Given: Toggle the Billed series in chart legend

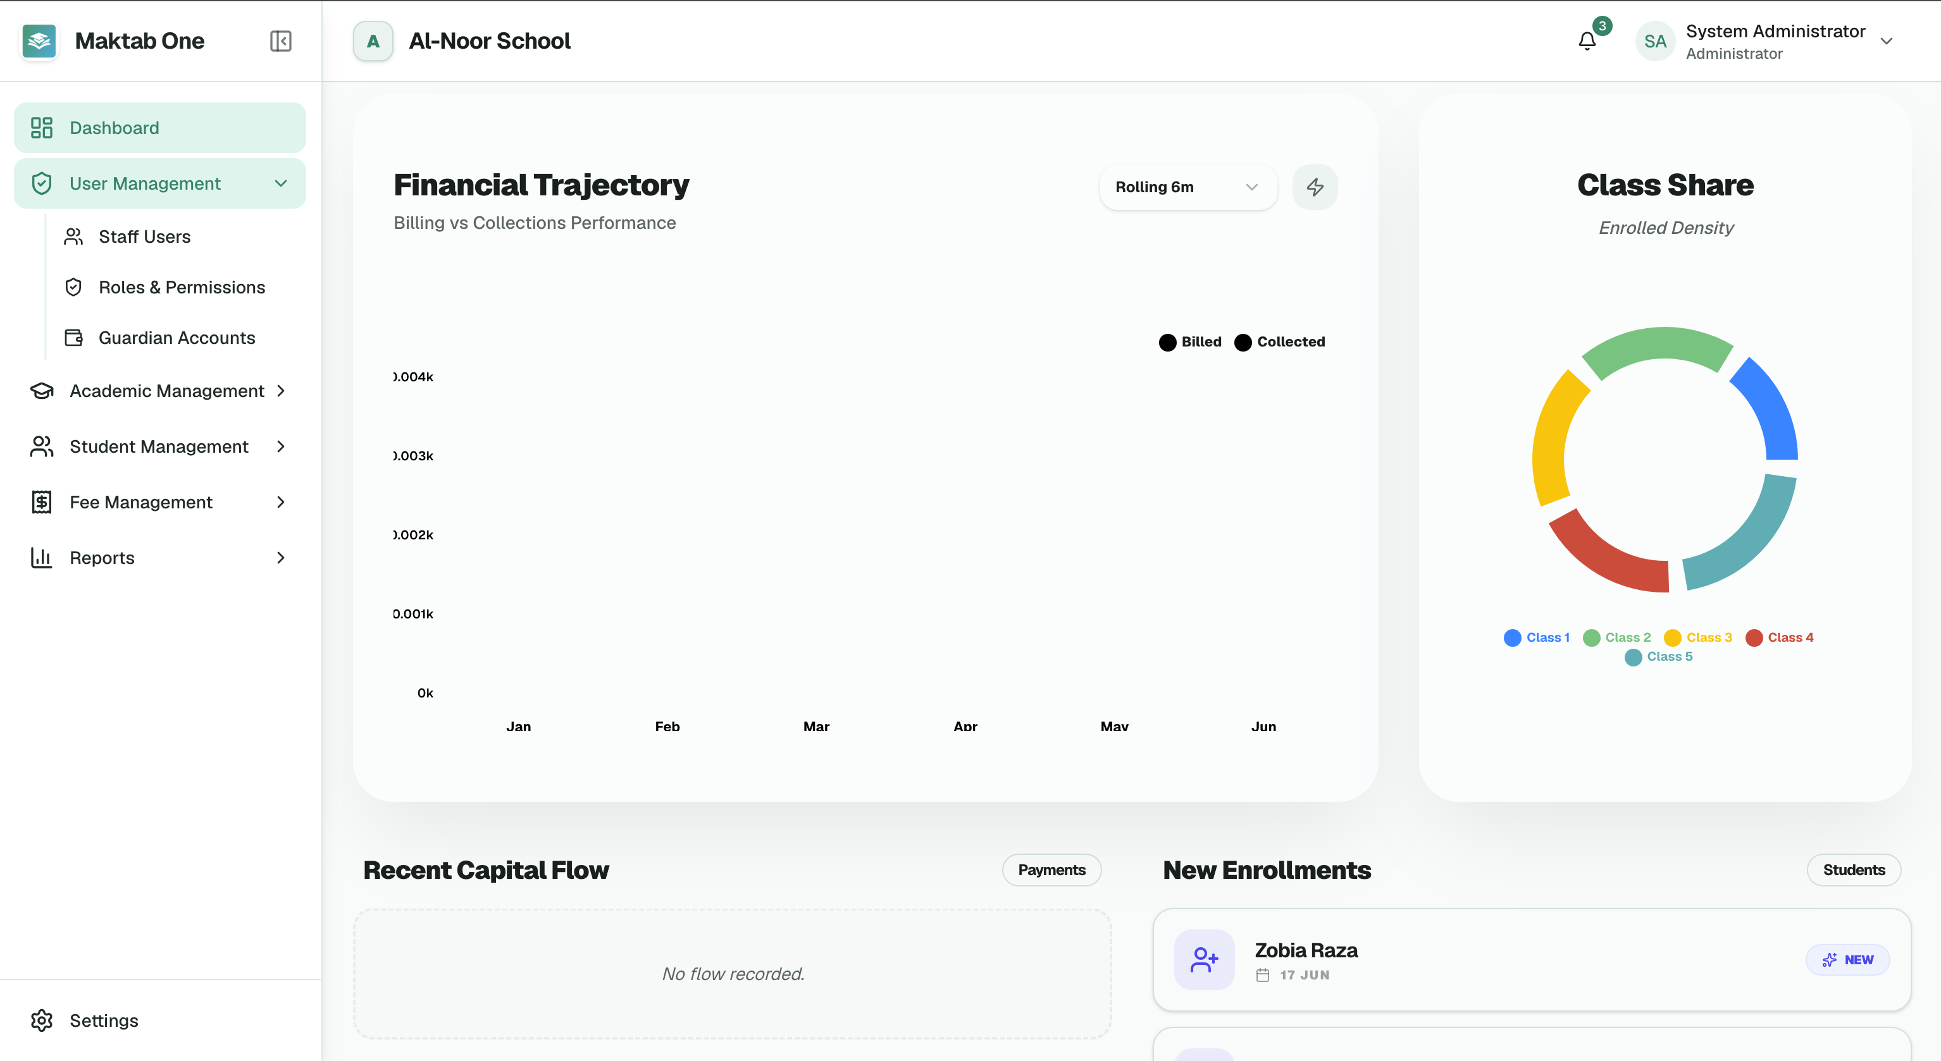Looking at the screenshot, I should [1190, 342].
